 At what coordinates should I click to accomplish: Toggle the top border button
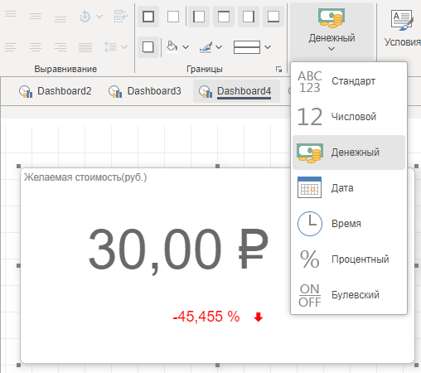(224, 17)
